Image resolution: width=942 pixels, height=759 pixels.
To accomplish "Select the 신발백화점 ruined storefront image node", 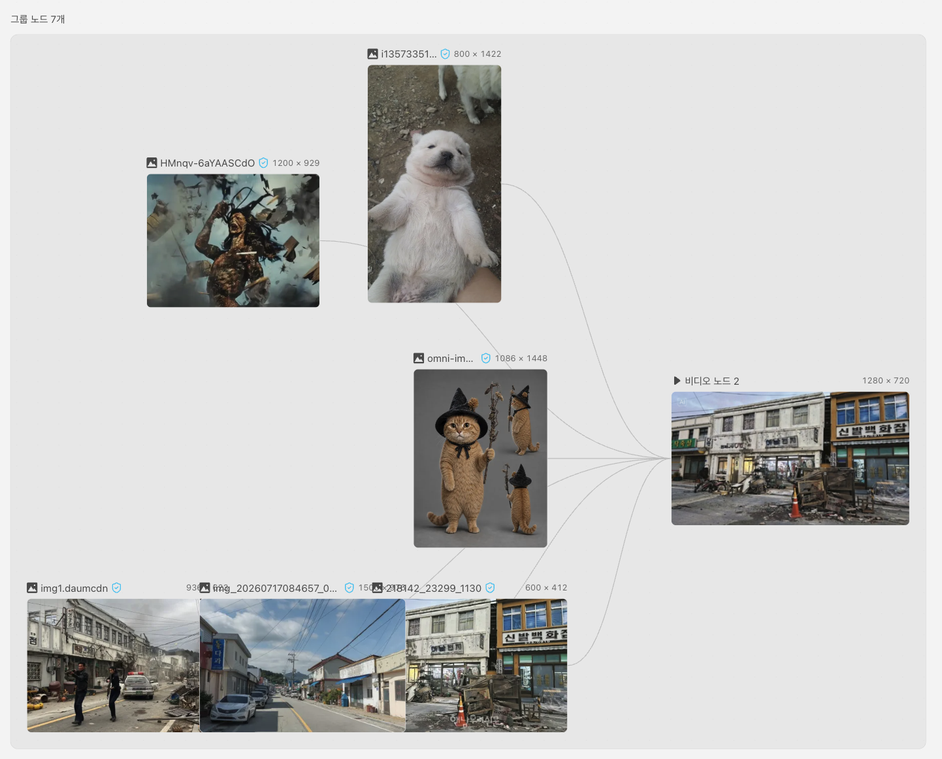I will click(x=486, y=666).
